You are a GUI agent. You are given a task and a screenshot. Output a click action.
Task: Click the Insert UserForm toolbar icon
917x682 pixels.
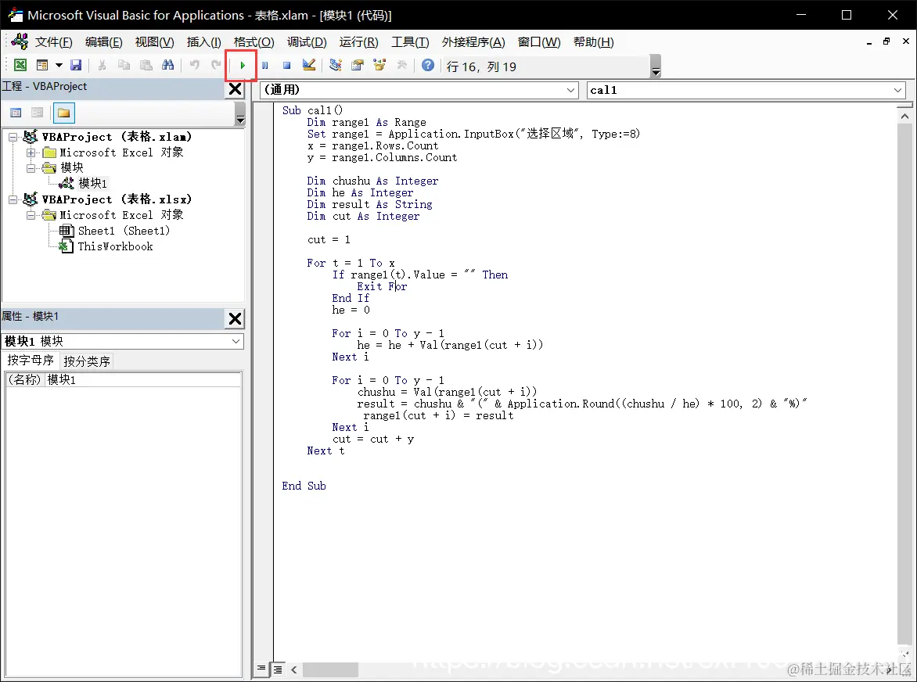coord(42,66)
